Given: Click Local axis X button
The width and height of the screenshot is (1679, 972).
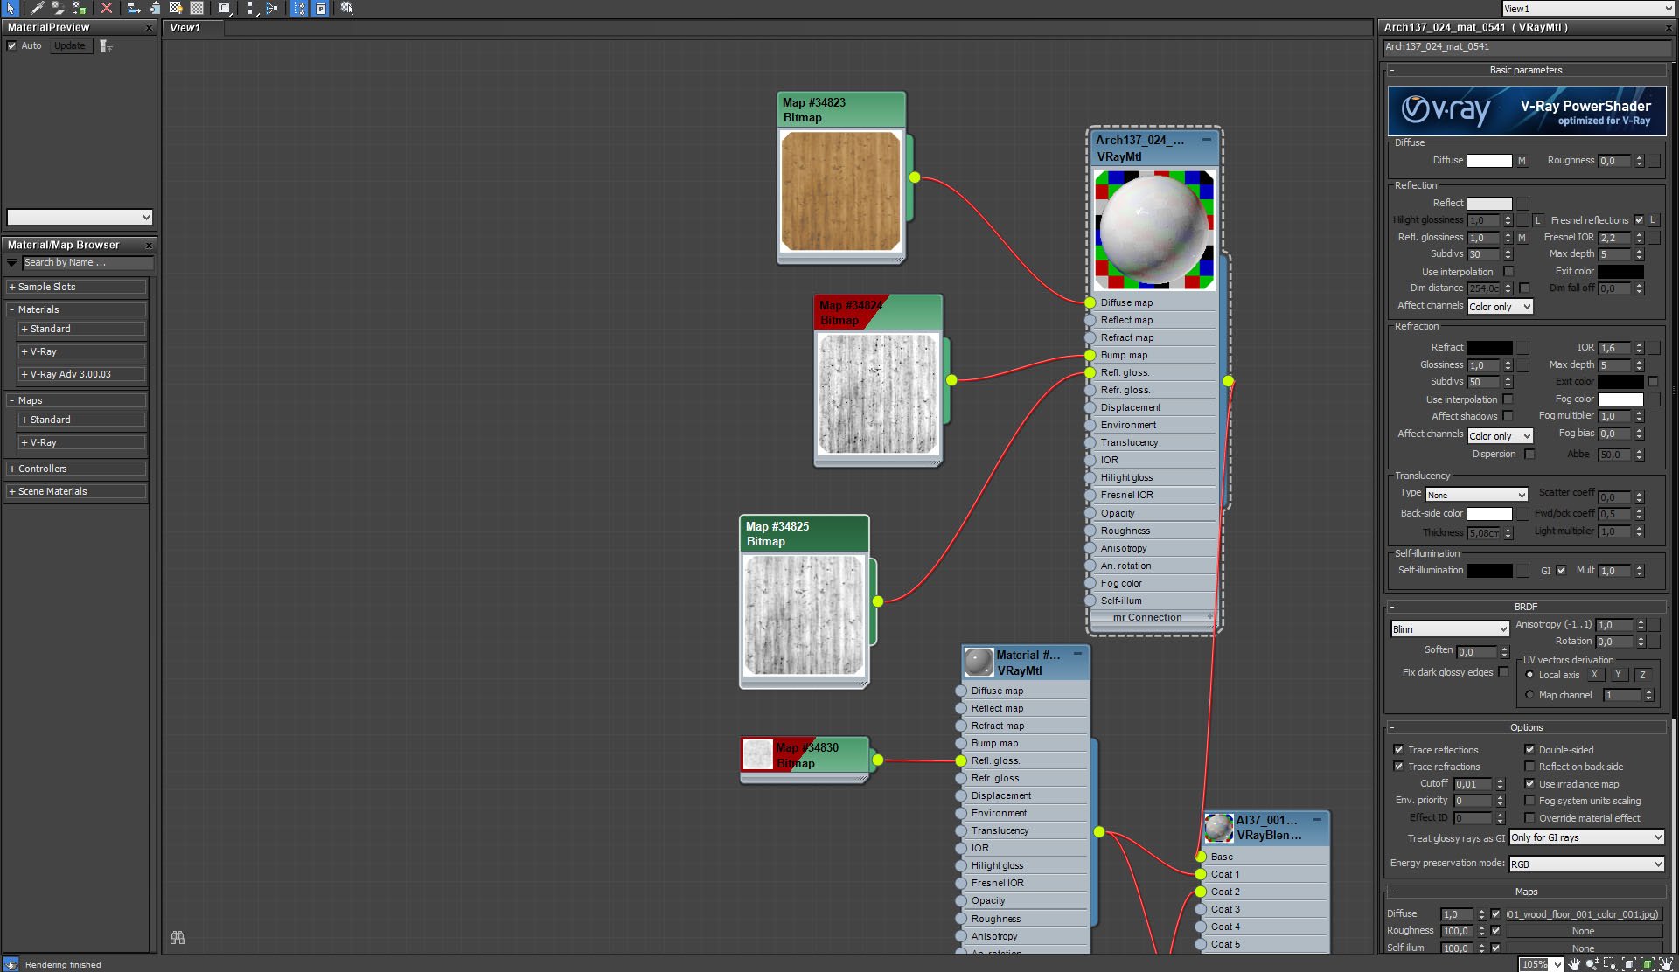Looking at the screenshot, I should 1594,675.
